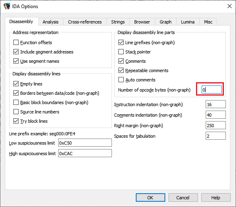The height and width of the screenshot is (207, 236).
Task: Switch to the Lumina tab
Action: [x=188, y=22]
